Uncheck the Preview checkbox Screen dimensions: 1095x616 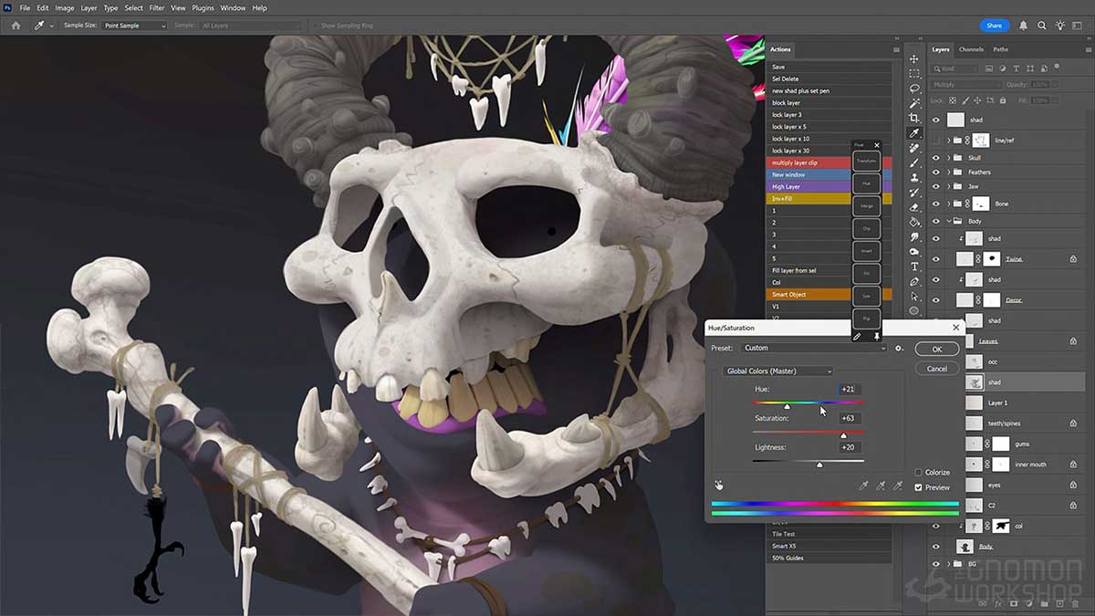(919, 487)
